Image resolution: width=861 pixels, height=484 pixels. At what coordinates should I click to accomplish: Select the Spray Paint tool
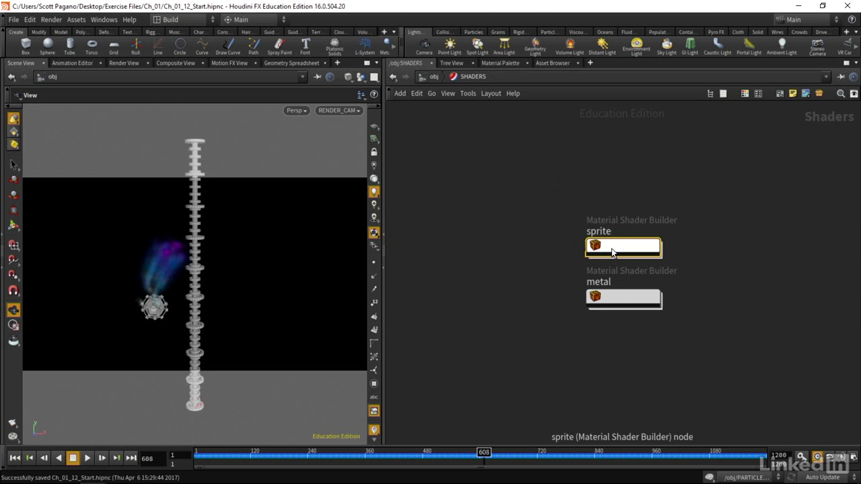click(x=279, y=46)
